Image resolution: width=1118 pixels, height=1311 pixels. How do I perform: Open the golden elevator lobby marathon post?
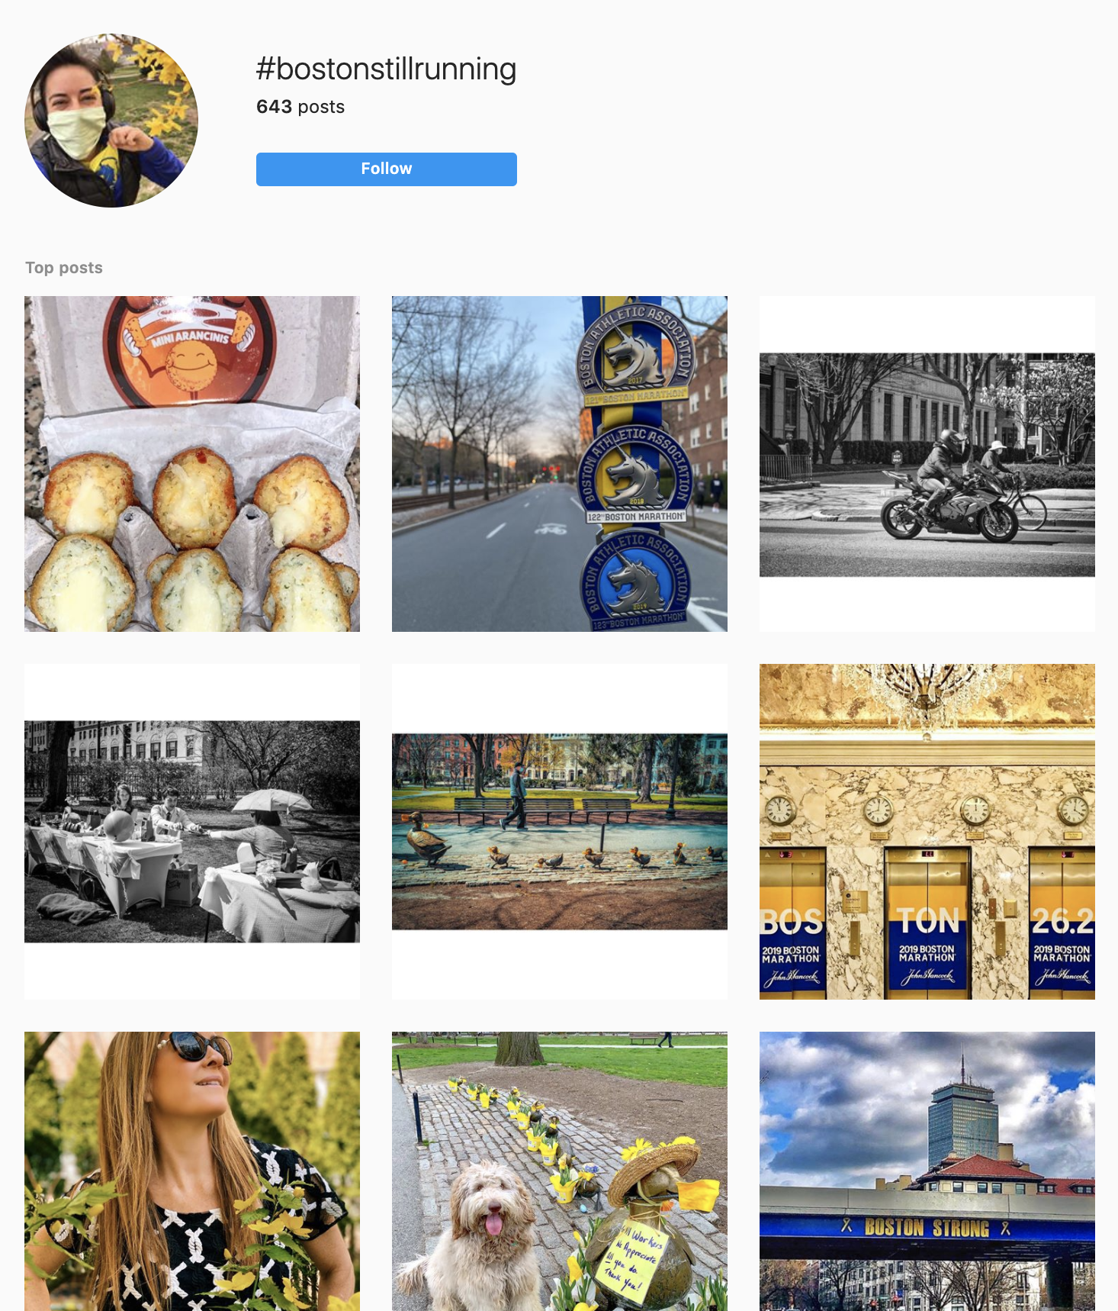coord(927,832)
